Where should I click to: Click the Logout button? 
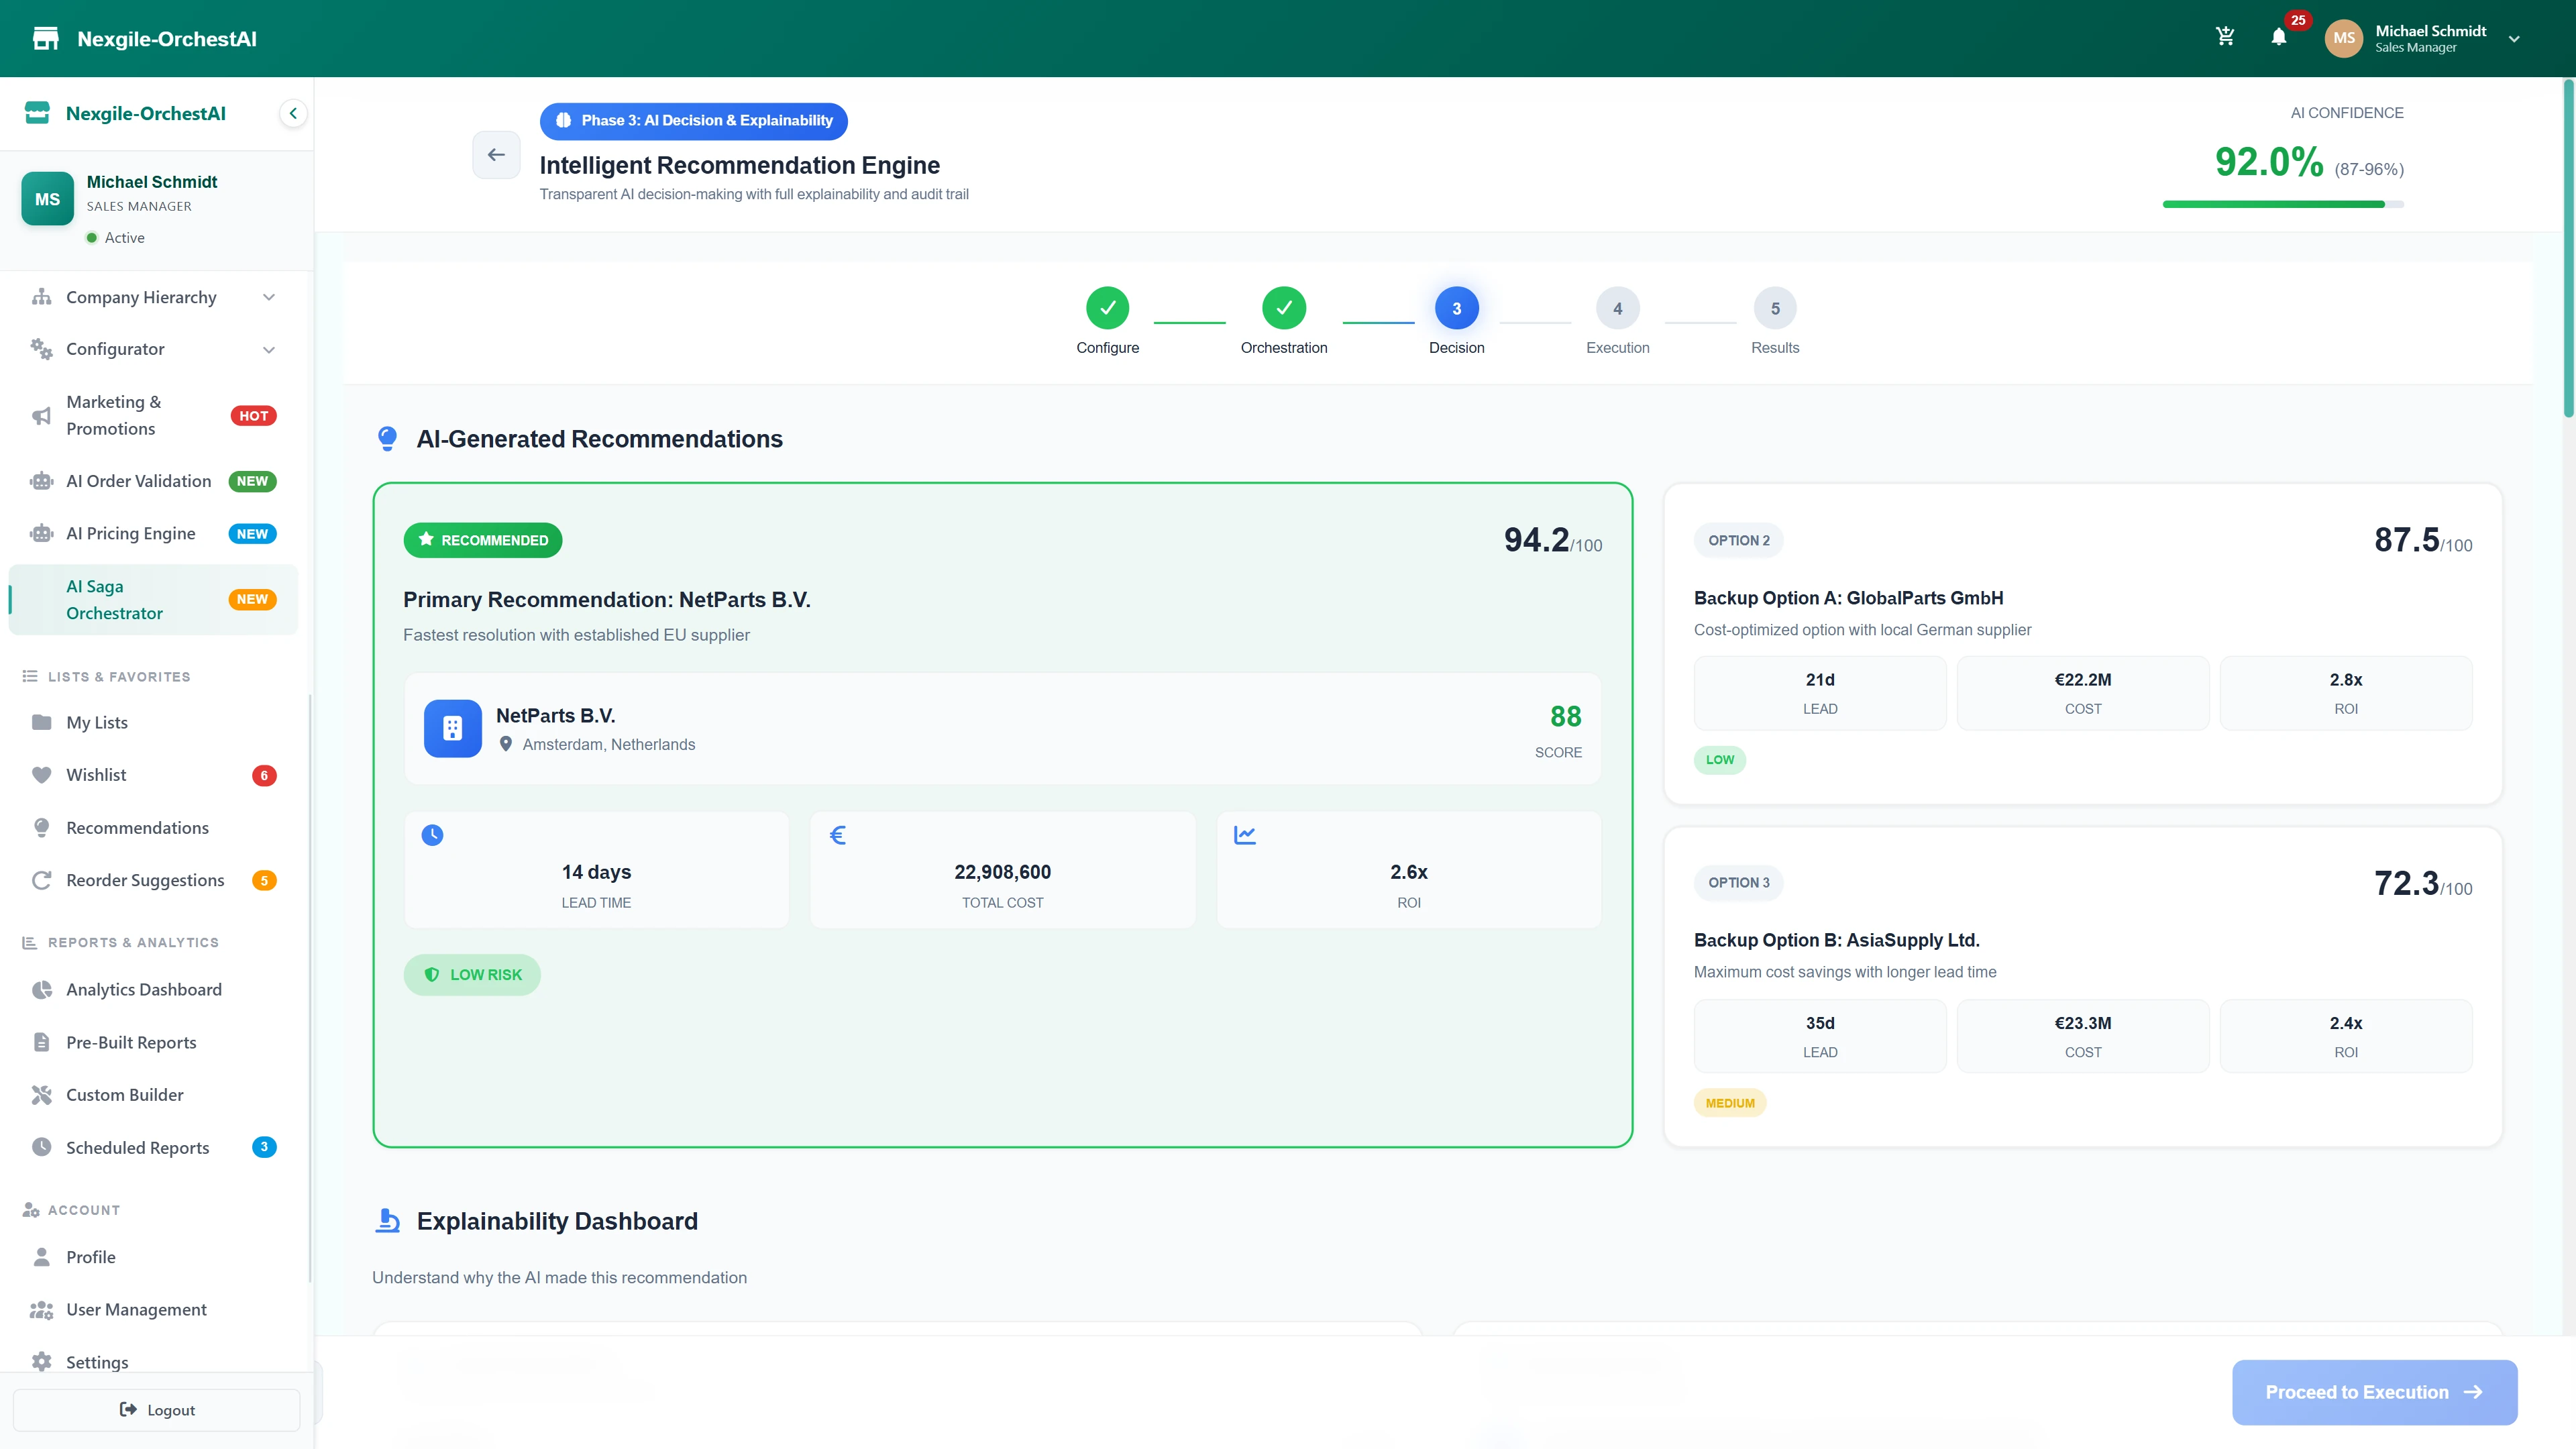(x=156, y=1410)
